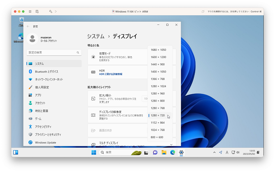Open アプリ settings category
Viewport: 275px width, 172px height.
(x=54, y=95)
